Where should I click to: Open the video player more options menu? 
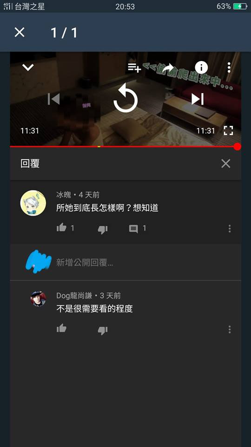tap(229, 68)
